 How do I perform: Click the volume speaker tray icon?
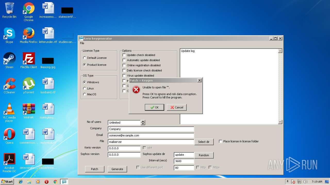[x=306, y=182]
